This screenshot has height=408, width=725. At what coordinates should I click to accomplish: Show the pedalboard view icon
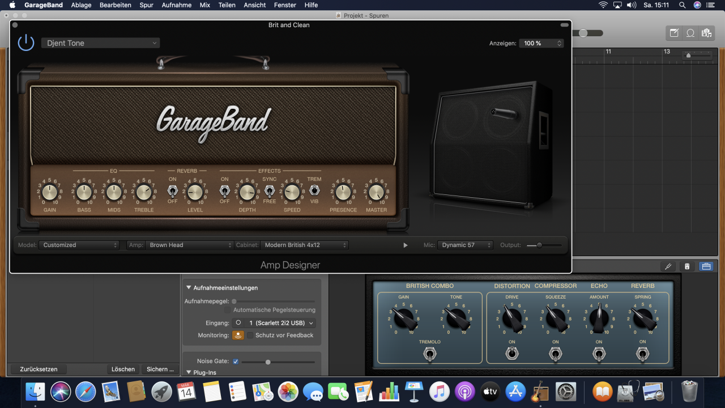(687, 266)
